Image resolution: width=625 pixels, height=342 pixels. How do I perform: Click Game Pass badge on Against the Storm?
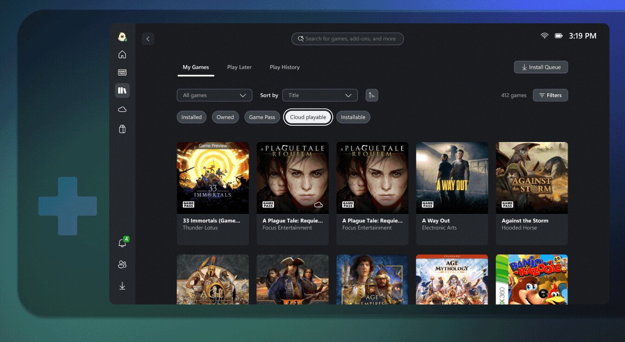click(507, 205)
